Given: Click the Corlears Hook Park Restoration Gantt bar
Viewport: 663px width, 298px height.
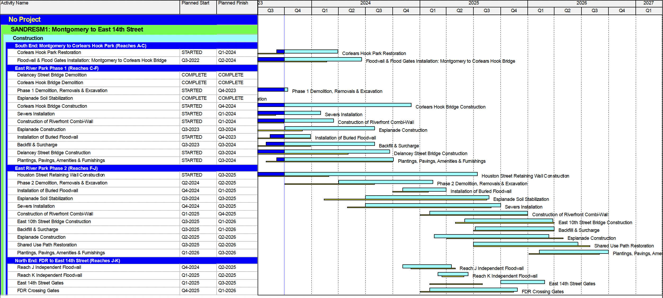Looking at the screenshot, I should (x=307, y=51).
